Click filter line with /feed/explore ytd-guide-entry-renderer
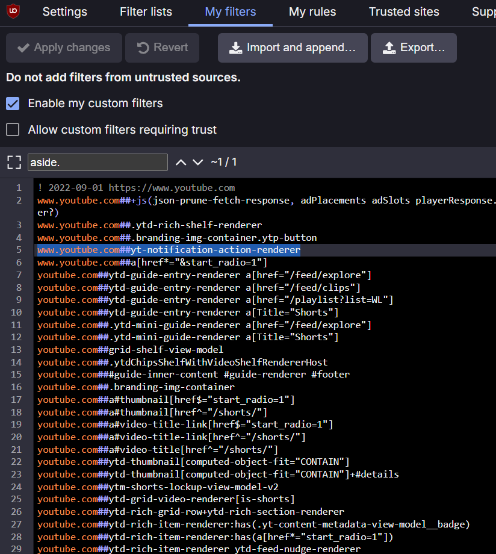This screenshot has width=496, height=554. coord(204,275)
